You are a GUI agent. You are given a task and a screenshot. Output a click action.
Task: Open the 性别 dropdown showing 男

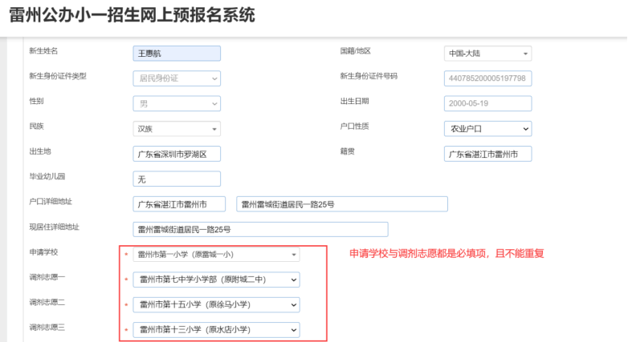pyautogui.click(x=177, y=104)
